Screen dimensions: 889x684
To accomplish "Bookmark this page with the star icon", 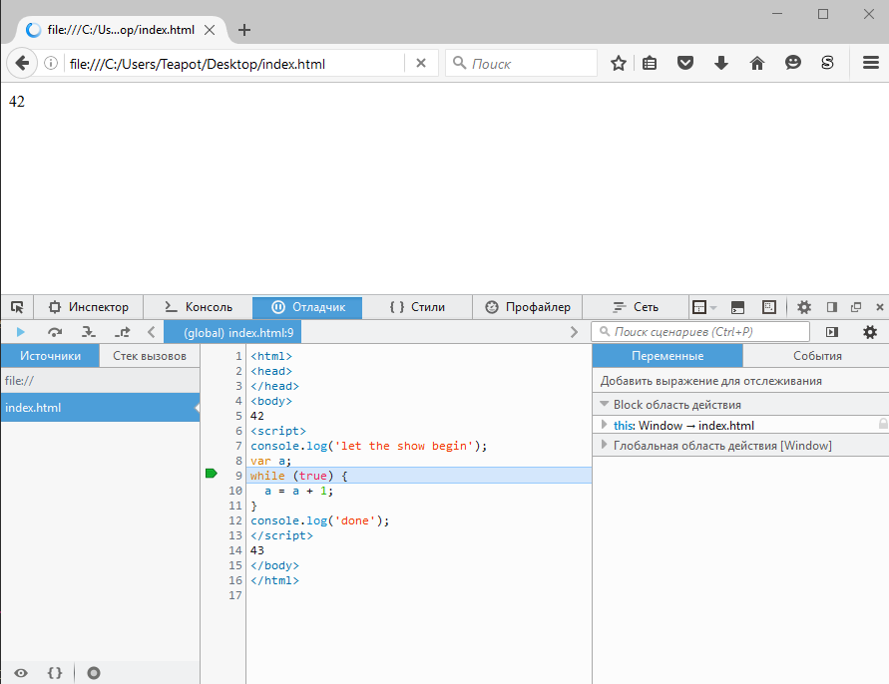I will pos(618,63).
